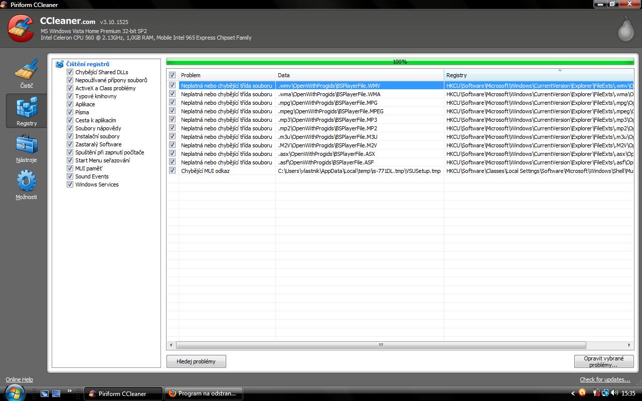Select the BSPlayerFile.M2V result row
The image size is (642, 401).
[400, 145]
